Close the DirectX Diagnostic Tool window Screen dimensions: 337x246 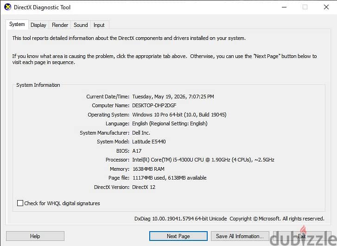pos(326,7)
